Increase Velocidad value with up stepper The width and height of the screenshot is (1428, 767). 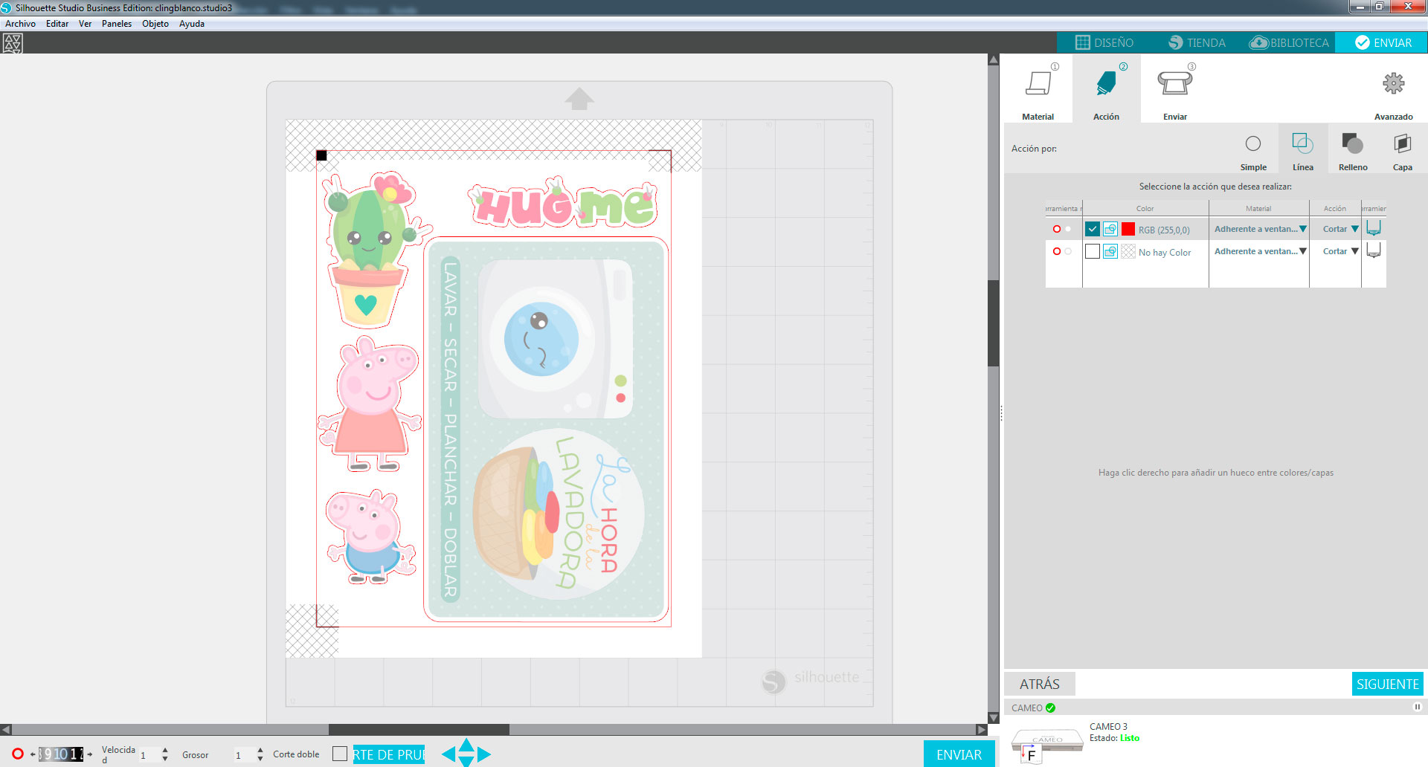pos(165,750)
